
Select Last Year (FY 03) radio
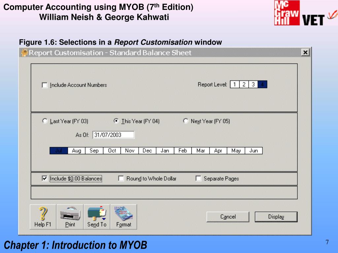click(45, 121)
